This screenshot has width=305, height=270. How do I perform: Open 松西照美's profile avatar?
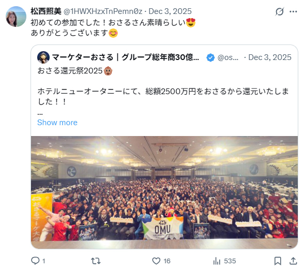point(16,17)
